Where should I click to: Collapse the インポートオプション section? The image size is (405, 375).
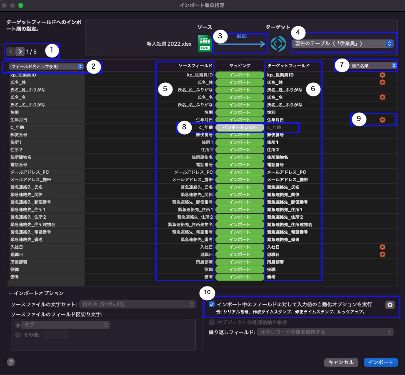pyautogui.click(x=10, y=293)
